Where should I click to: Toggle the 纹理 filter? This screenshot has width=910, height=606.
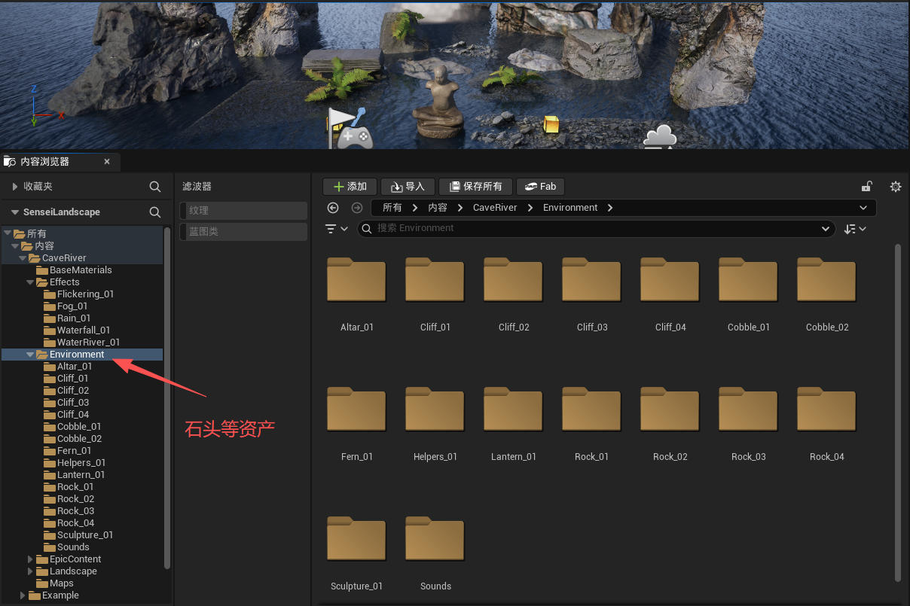pyautogui.click(x=243, y=211)
